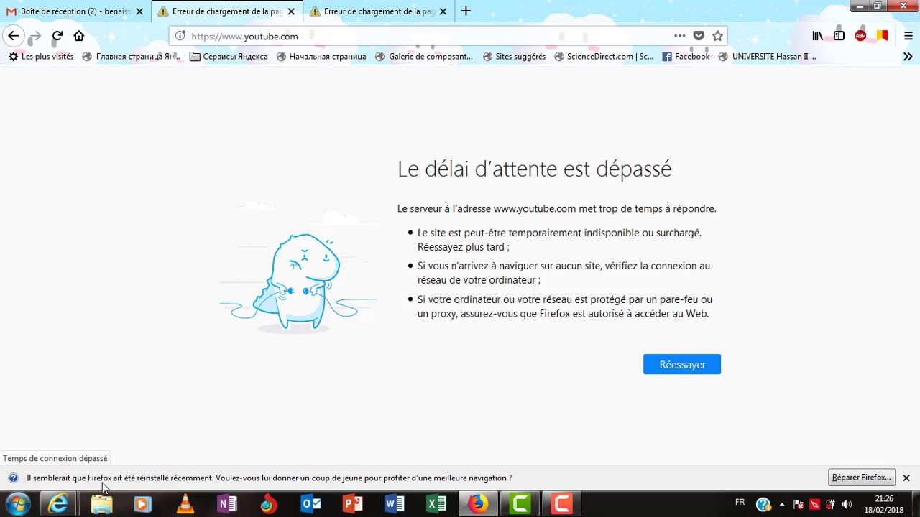Open Outlook from taskbar
Viewport: 920px width, 517px height.
pos(310,504)
